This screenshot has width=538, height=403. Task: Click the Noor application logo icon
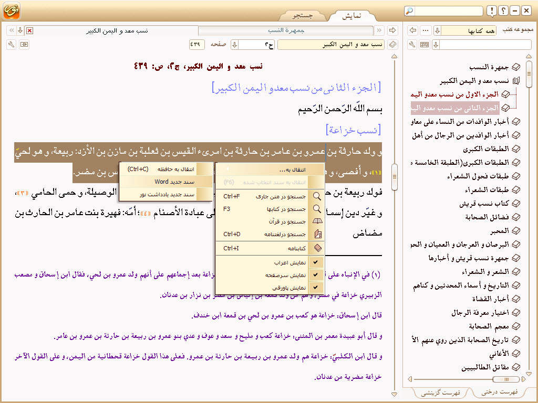[12, 10]
